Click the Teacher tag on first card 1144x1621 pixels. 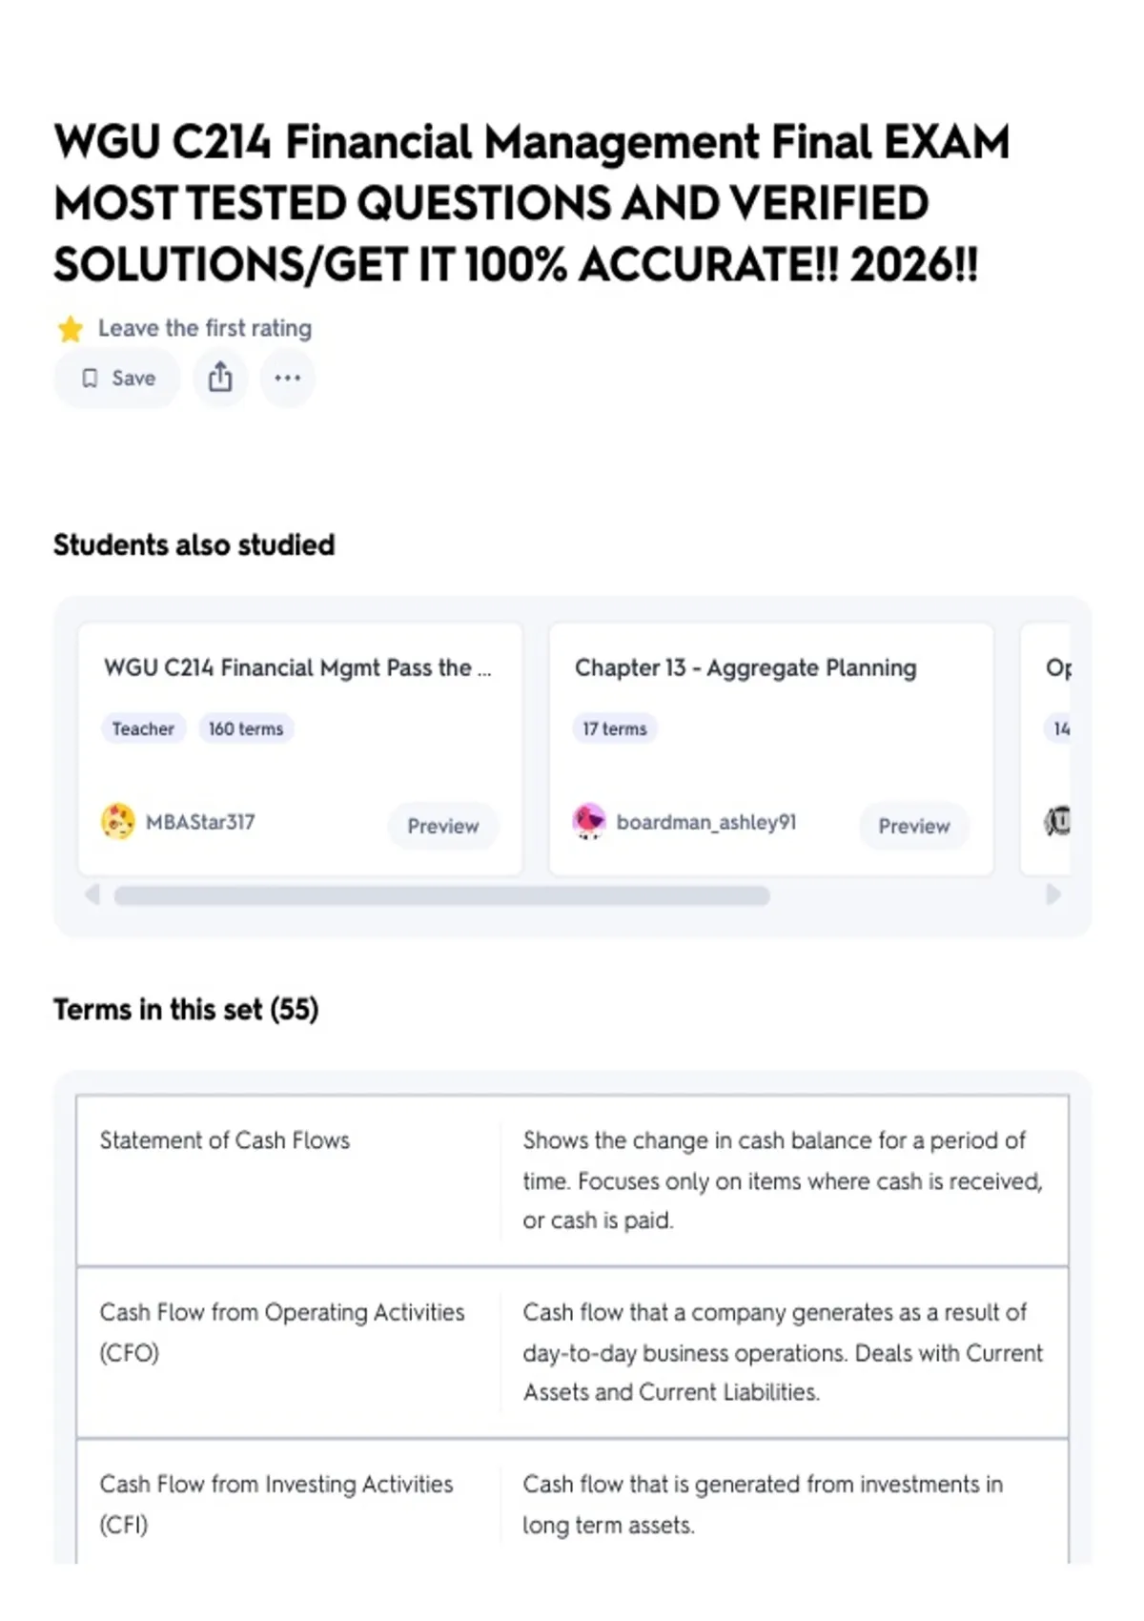[x=143, y=728]
